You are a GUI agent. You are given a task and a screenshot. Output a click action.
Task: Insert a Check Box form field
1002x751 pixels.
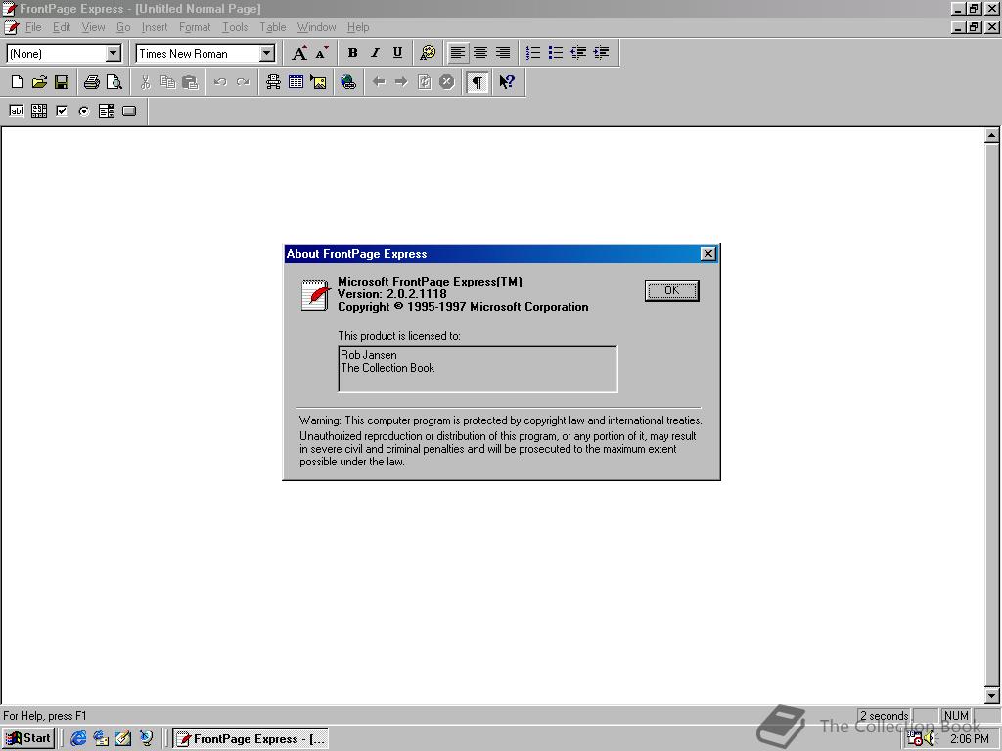pos(62,111)
